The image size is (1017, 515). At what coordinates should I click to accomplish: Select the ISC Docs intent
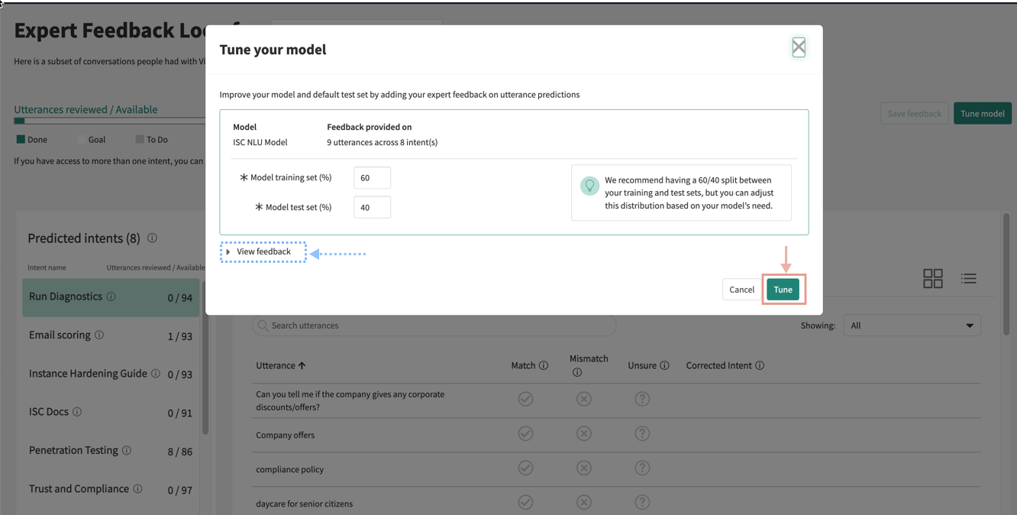click(111, 413)
